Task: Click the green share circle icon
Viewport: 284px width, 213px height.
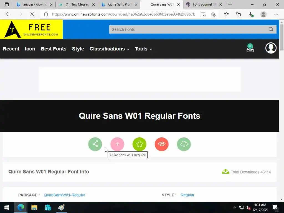Action: [x=95, y=144]
